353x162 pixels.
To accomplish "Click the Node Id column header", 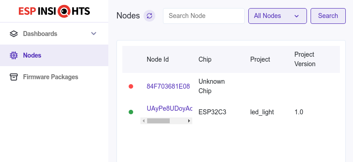I will point(158,59).
